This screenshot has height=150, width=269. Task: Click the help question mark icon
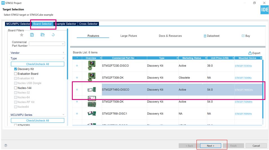6,145
